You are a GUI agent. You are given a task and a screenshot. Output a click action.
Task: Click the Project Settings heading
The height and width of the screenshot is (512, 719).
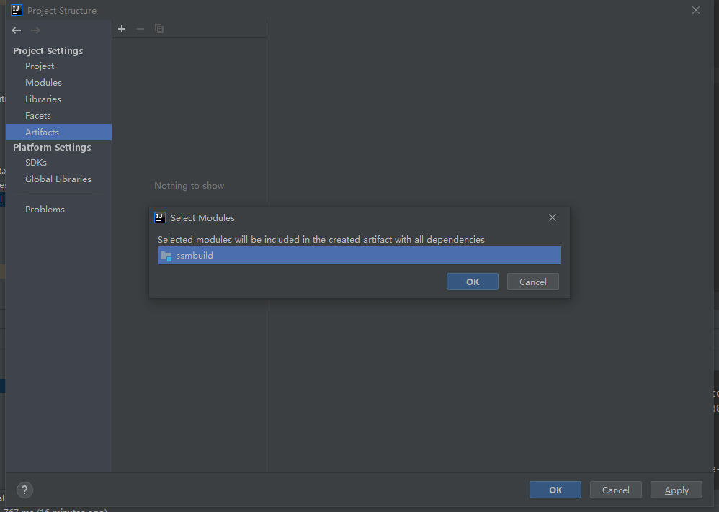[x=48, y=51]
